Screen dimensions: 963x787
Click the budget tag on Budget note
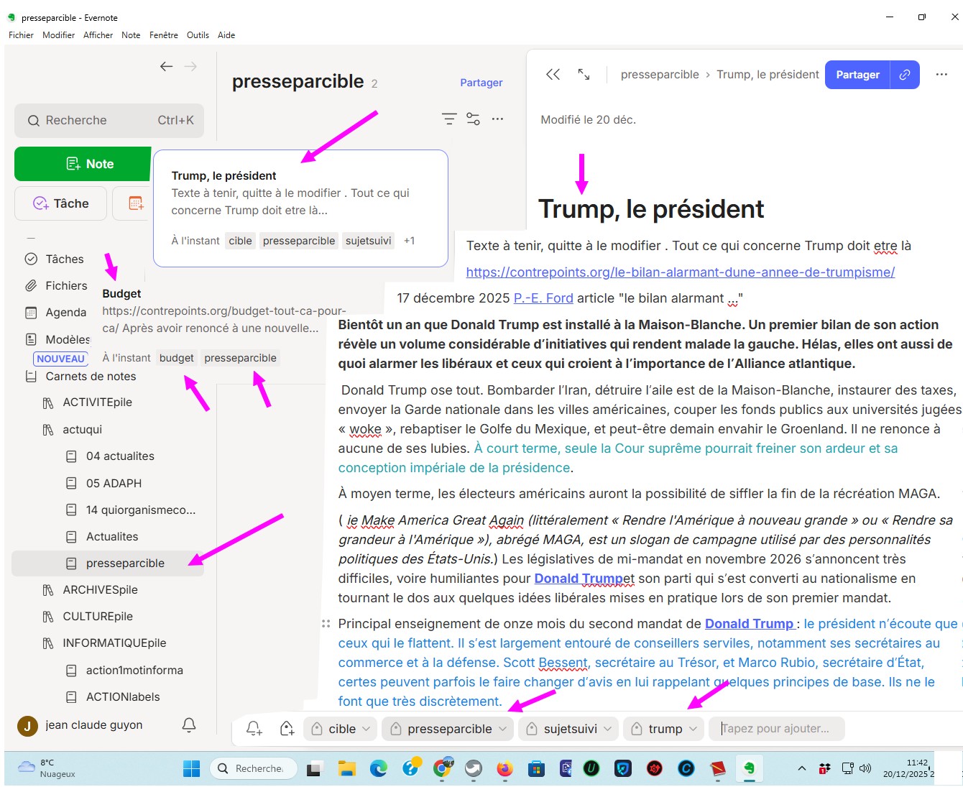click(177, 358)
